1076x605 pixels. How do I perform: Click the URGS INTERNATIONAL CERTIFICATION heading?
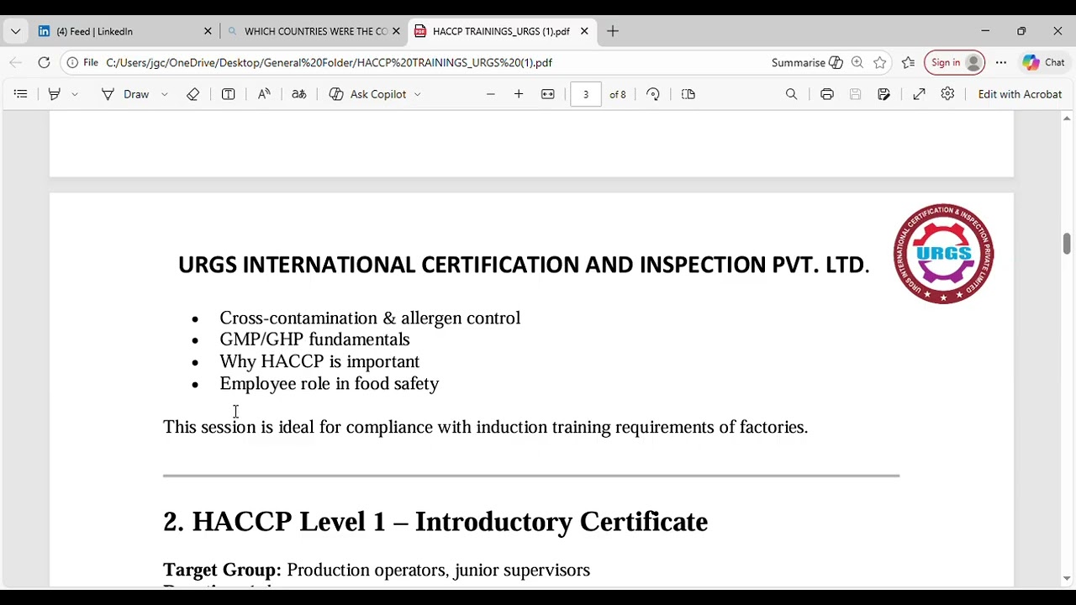click(x=523, y=265)
